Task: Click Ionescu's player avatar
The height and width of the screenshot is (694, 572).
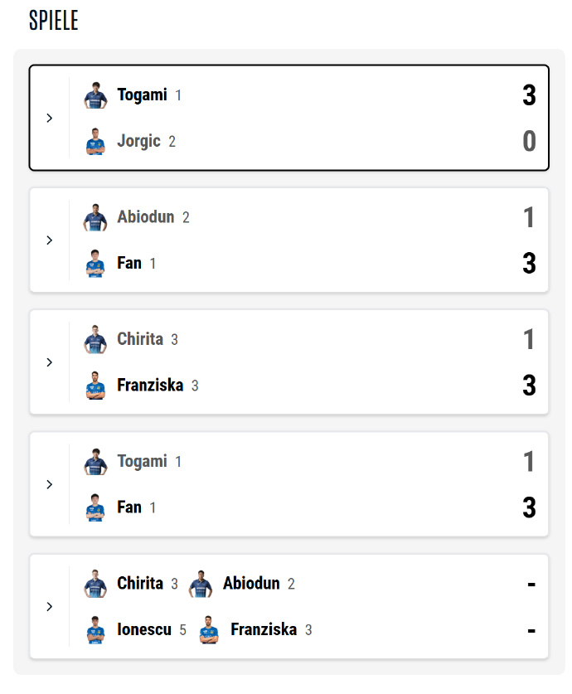Action: tap(96, 630)
